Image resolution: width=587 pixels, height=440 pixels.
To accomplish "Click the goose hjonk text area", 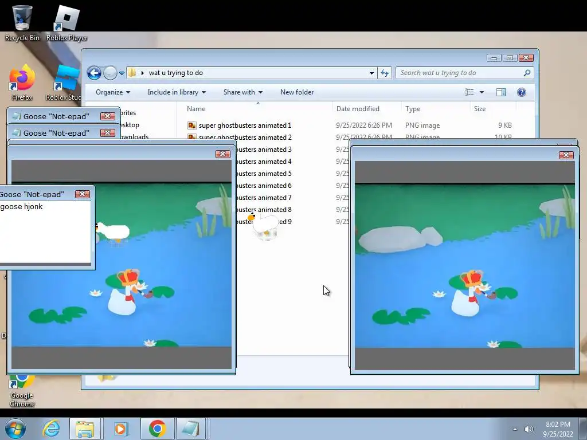I will [45, 232].
